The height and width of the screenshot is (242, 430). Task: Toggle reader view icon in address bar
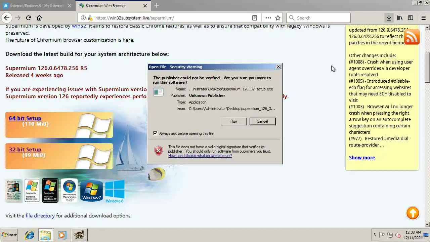pyautogui.click(x=255, y=18)
